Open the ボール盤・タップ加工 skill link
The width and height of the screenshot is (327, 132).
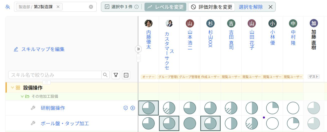65,123
